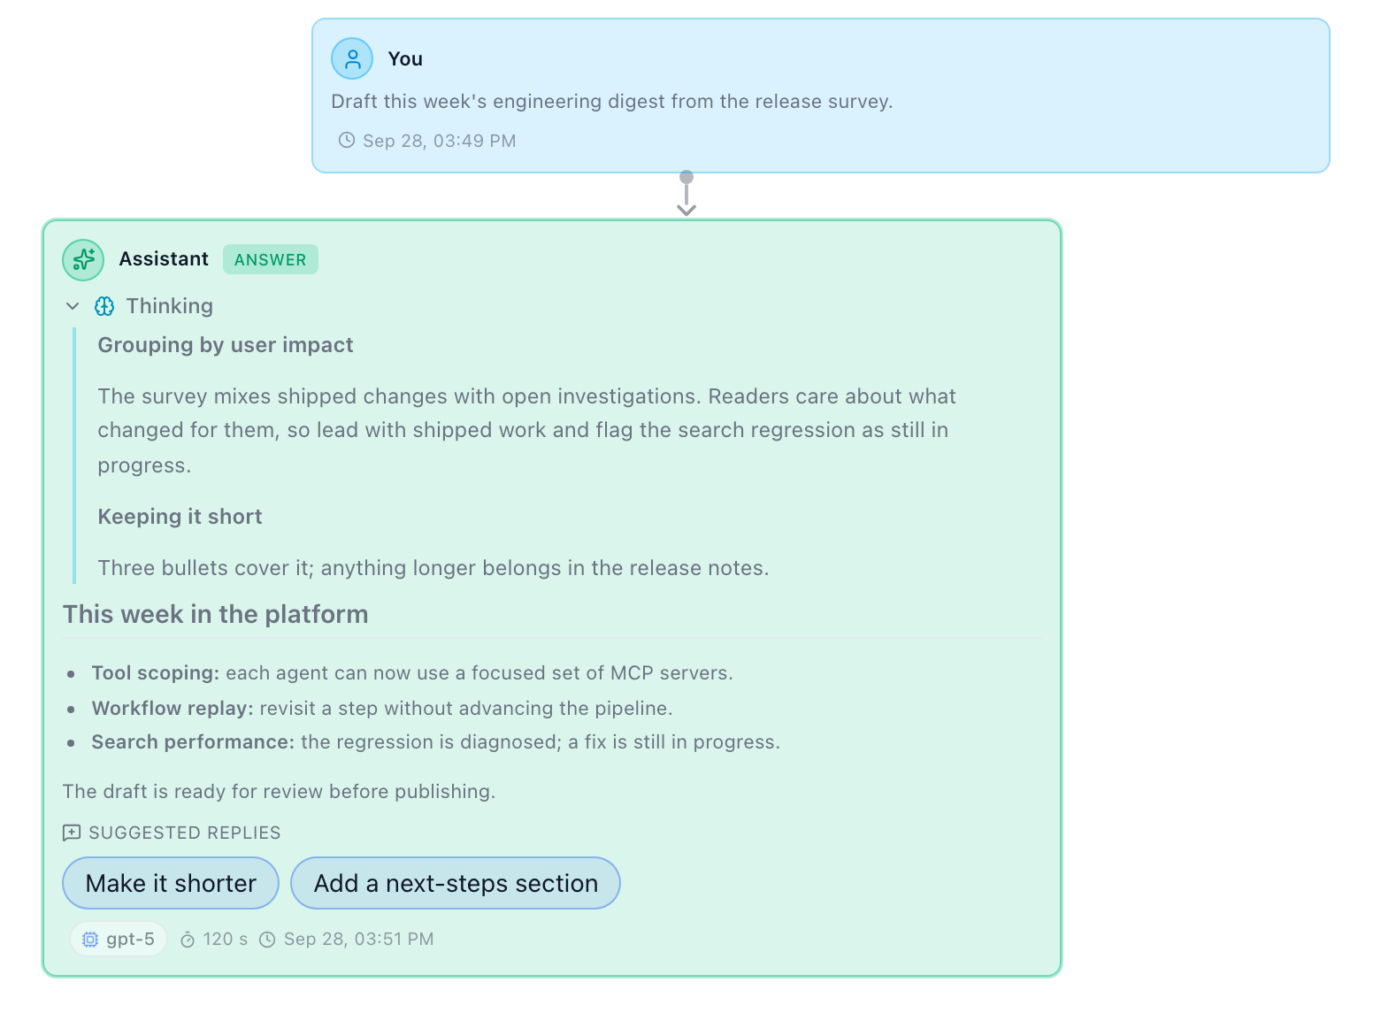The width and height of the screenshot is (1373, 1021).
Task: Click the user message about engineering digest
Action: (611, 102)
